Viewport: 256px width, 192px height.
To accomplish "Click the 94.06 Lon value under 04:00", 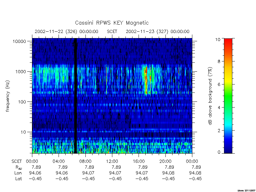I will click(62, 173).
